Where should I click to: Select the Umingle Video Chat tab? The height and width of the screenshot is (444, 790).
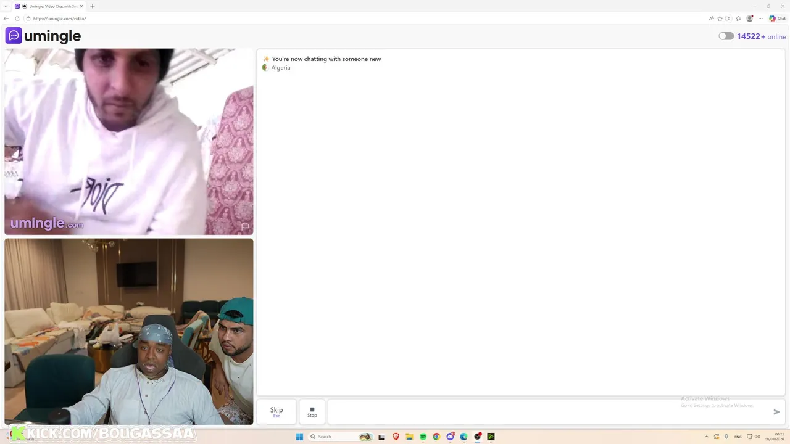tap(51, 6)
